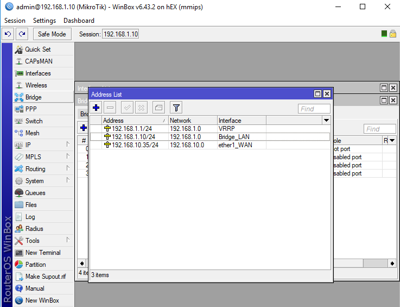Maximize the Address List window
This screenshot has width=400, height=307.
[x=318, y=94]
